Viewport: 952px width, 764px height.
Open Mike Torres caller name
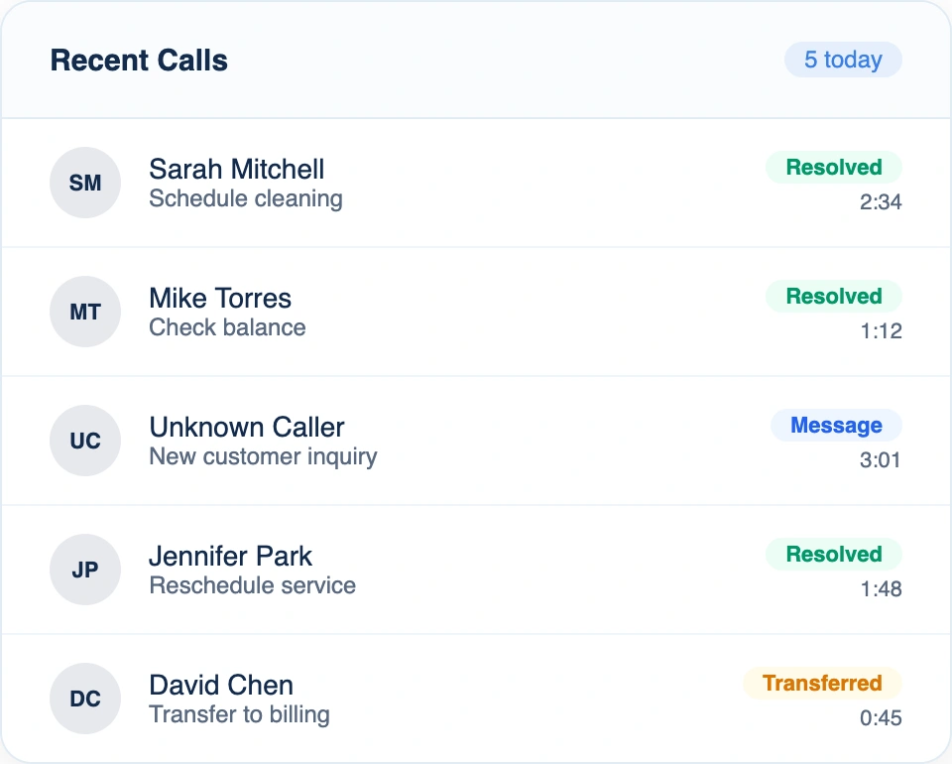click(220, 299)
